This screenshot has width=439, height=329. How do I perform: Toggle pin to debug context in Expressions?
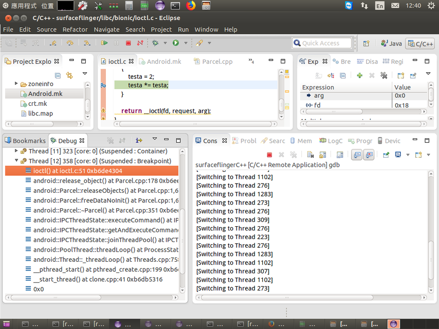pos(413,75)
